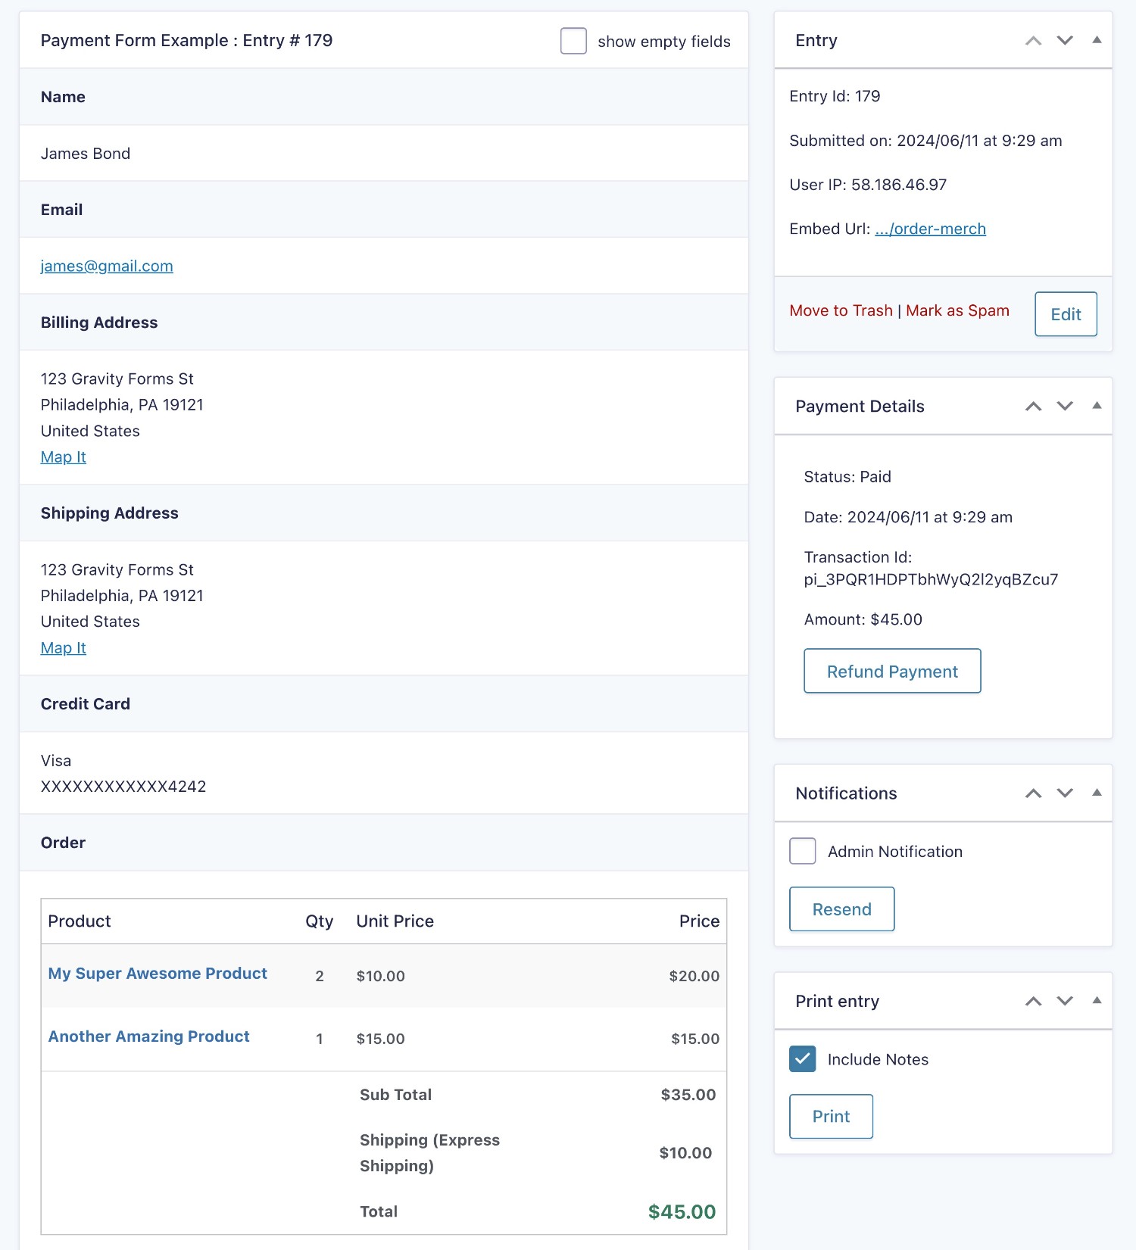
Task: Click Entry Id: 179 text
Action: tap(835, 96)
